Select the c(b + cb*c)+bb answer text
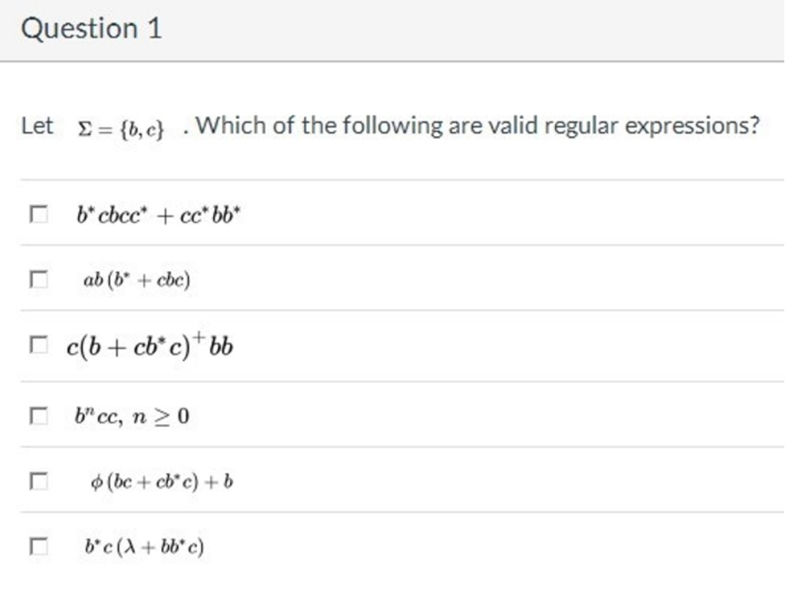The image size is (785, 594). (x=149, y=344)
